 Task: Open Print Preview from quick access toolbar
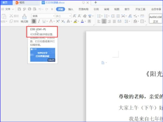point(35,9)
